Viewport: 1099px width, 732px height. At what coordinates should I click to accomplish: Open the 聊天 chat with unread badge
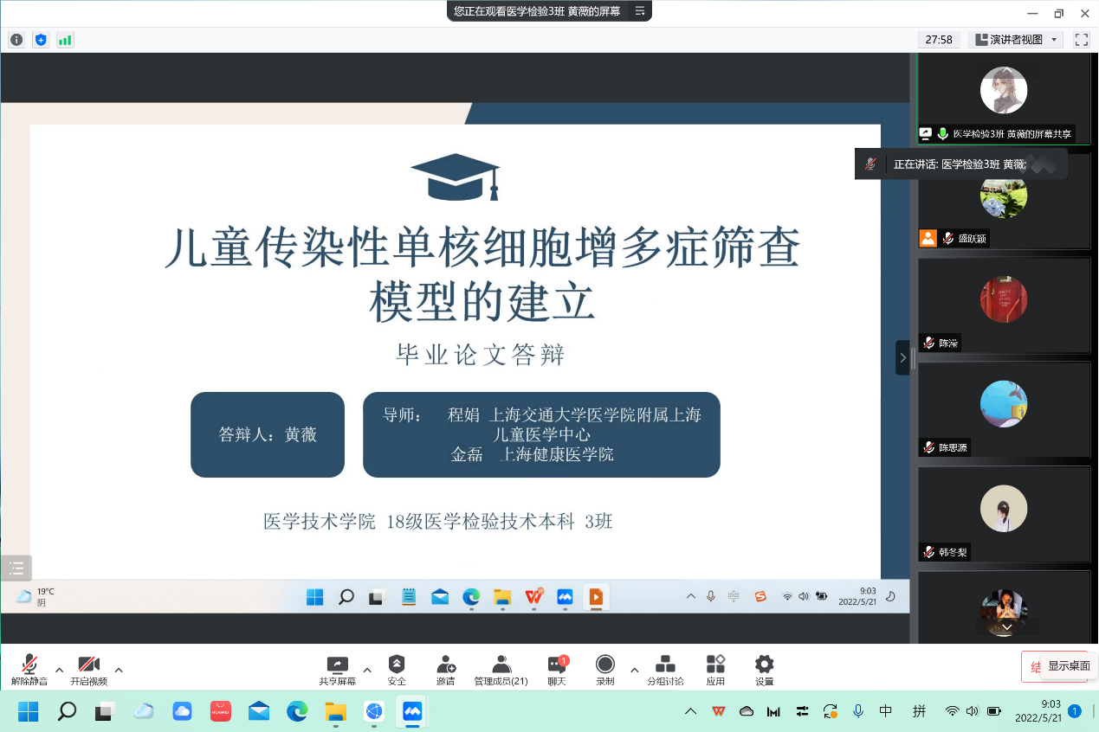pos(557,669)
